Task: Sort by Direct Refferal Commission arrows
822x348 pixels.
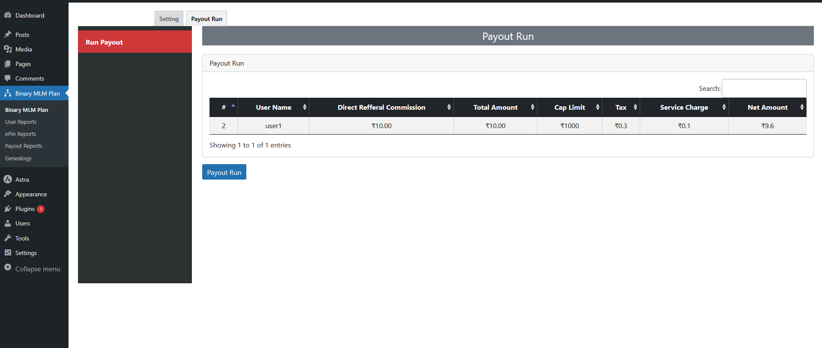Action: tap(448, 108)
